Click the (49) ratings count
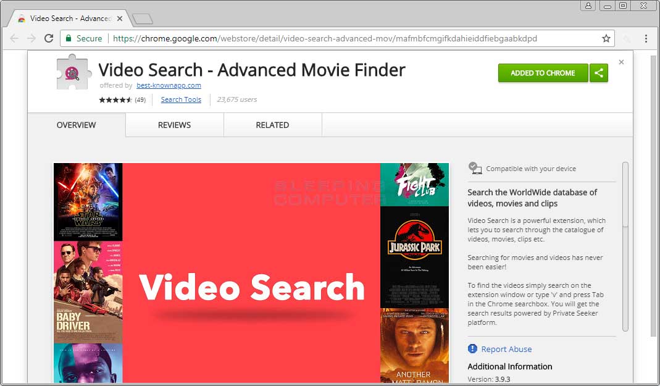This screenshot has width=660, height=386. coord(140,100)
